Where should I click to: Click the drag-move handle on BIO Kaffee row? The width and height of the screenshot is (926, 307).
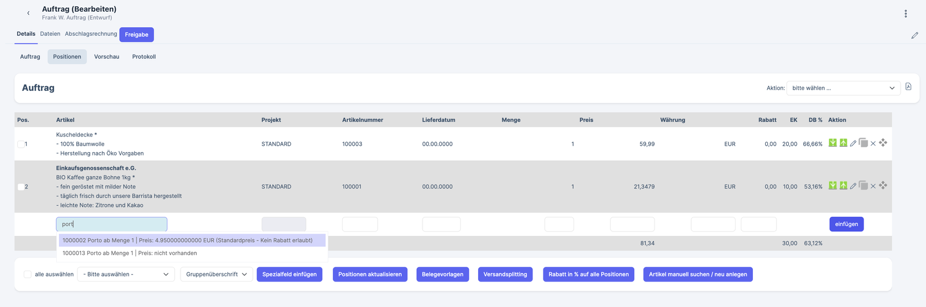pyautogui.click(x=883, y=186)
